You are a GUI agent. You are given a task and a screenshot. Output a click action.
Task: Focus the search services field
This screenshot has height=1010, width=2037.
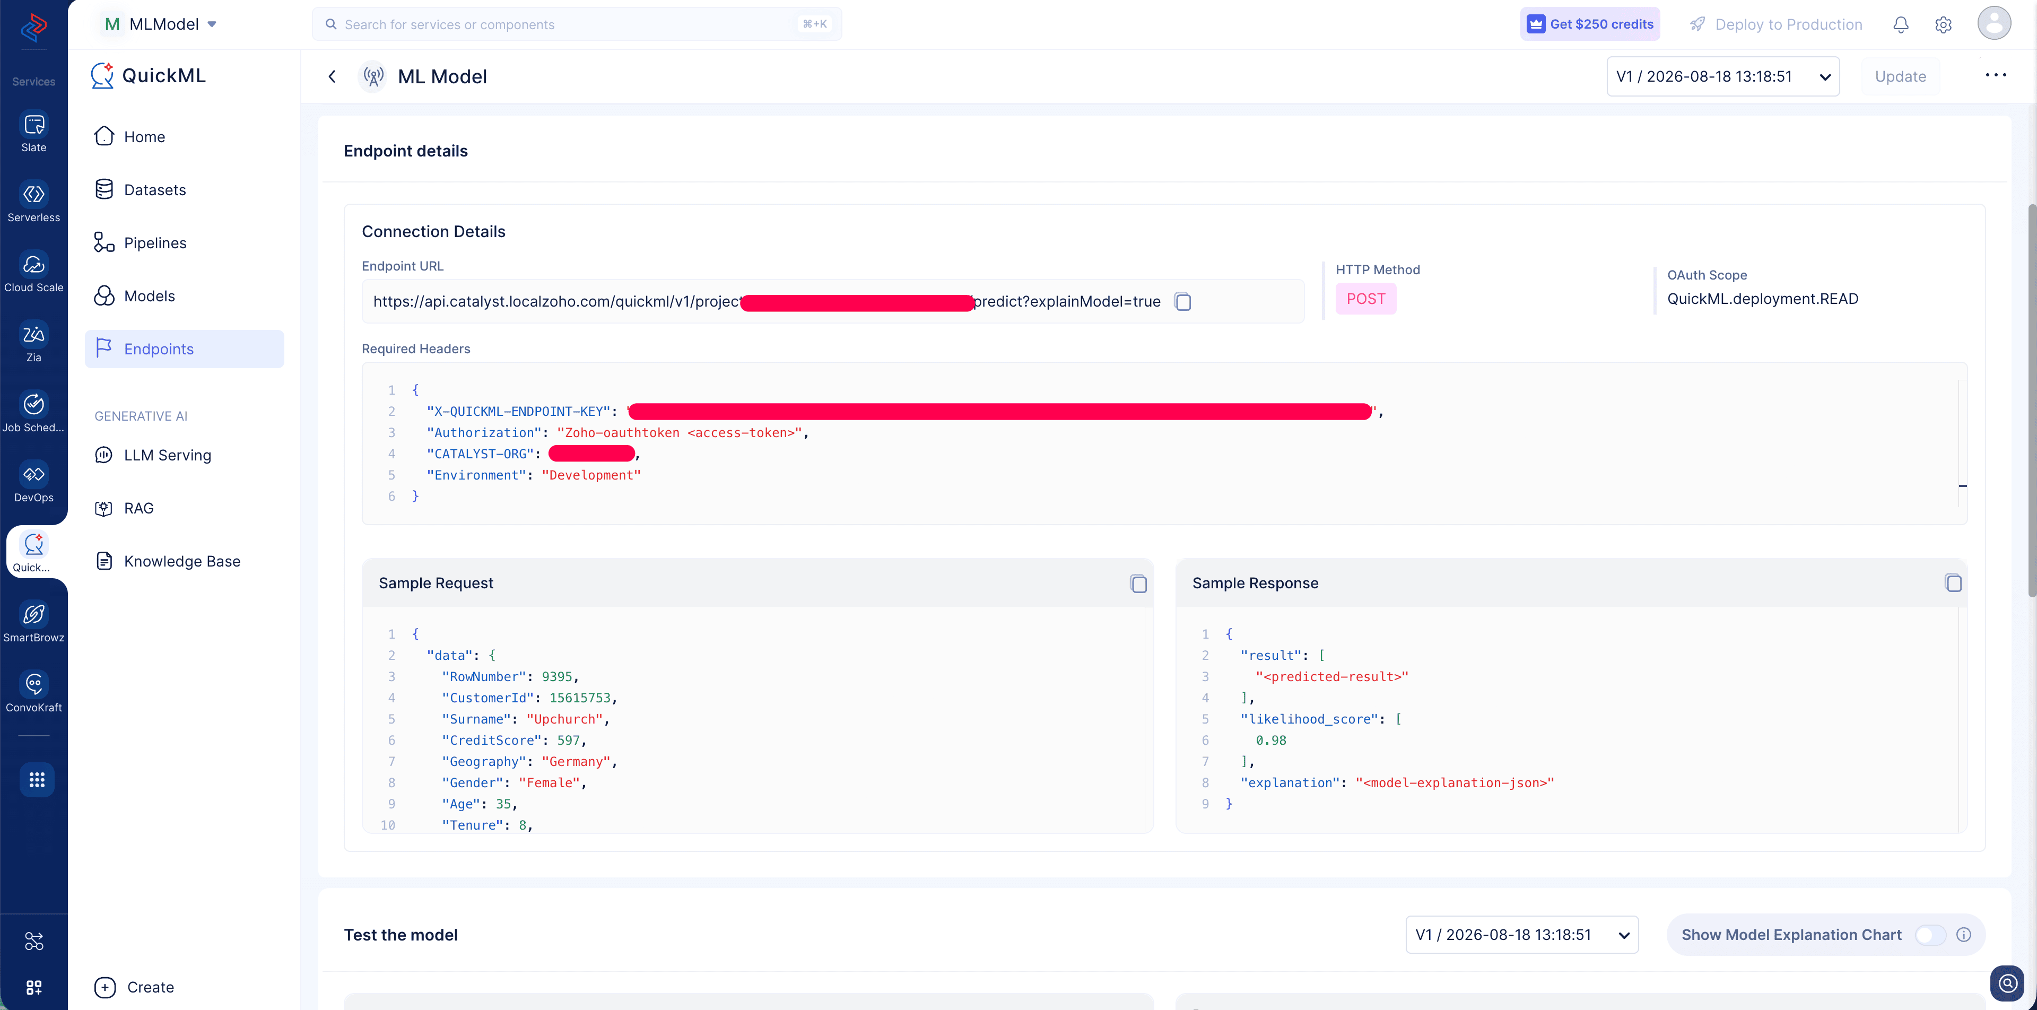pos(577,24)
